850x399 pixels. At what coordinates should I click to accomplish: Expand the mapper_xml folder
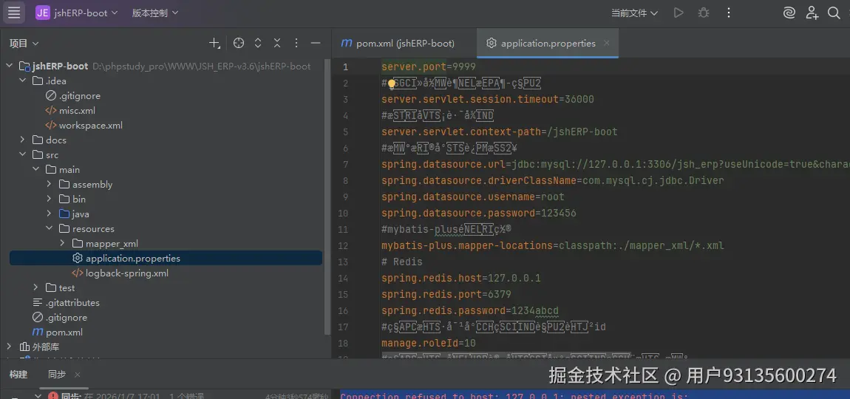[x=62, y=243]
